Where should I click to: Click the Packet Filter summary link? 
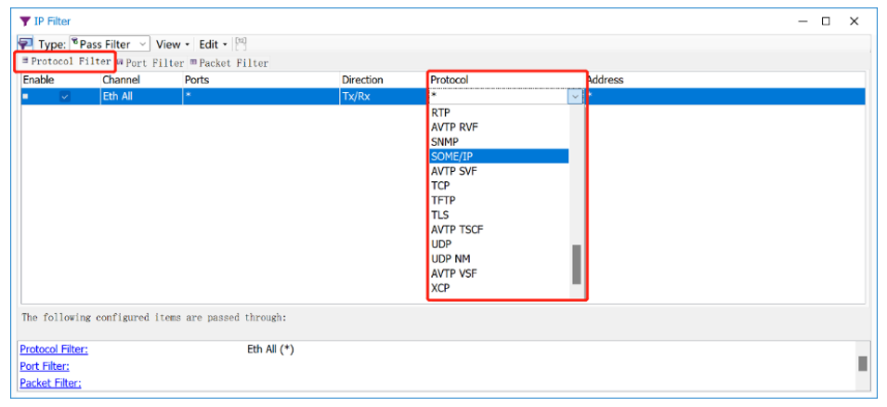(x=50, y=383)
